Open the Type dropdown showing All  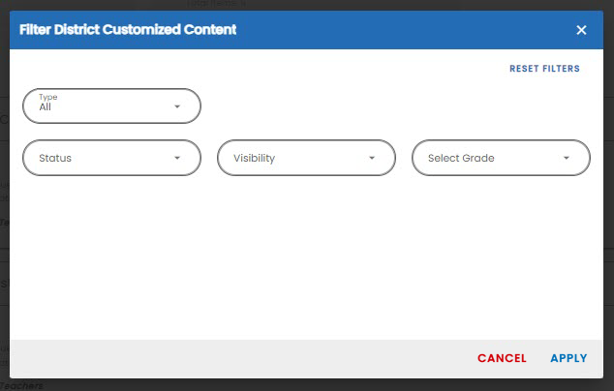tap(112, 106)
